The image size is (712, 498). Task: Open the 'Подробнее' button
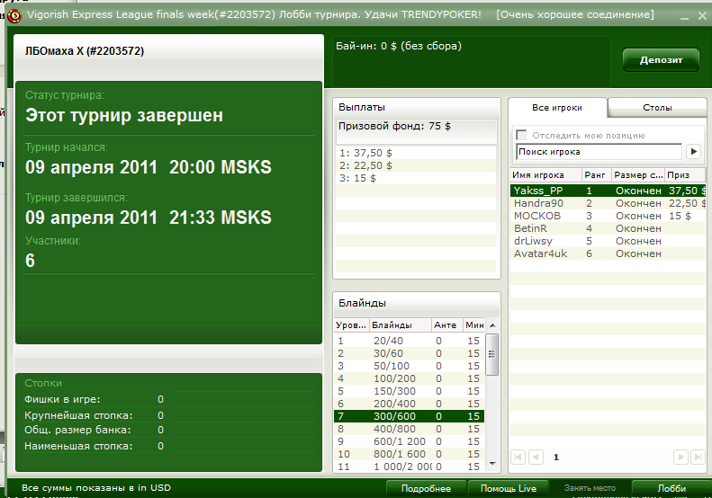[x=426, y=488]
